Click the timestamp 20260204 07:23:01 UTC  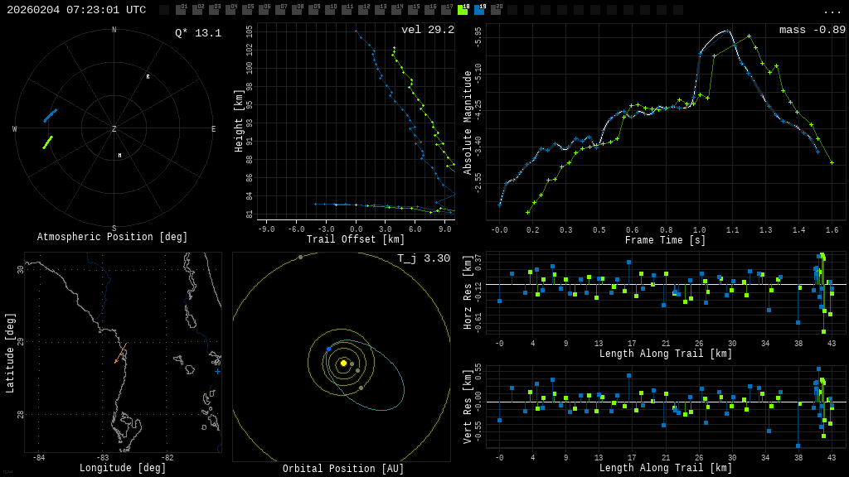click(76, 10)
